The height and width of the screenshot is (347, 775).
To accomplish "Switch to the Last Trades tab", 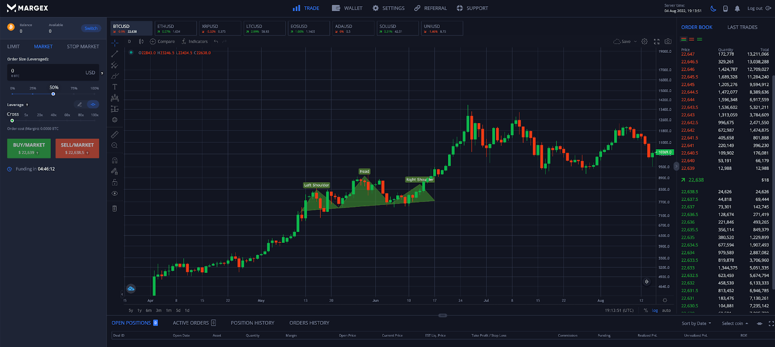I will coord(742,27).
